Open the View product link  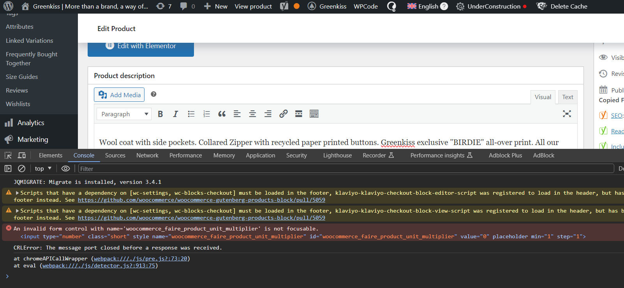(253, 6)
